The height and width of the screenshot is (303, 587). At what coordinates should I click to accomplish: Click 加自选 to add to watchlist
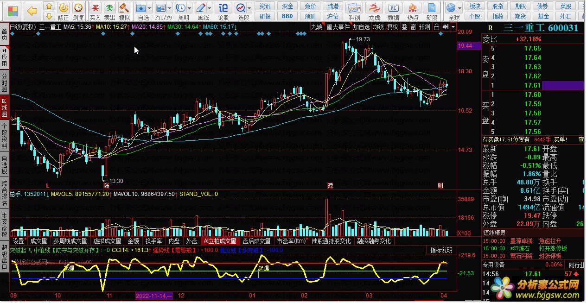(x=361, y=27)
